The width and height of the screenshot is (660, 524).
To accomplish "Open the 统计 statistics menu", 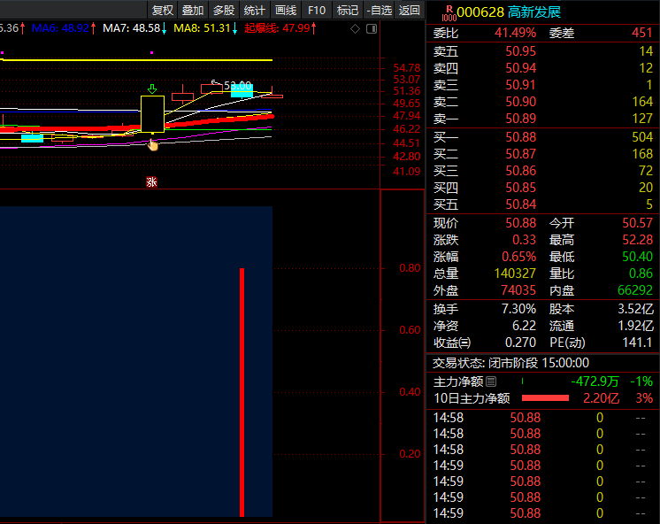I will (254, 11).
